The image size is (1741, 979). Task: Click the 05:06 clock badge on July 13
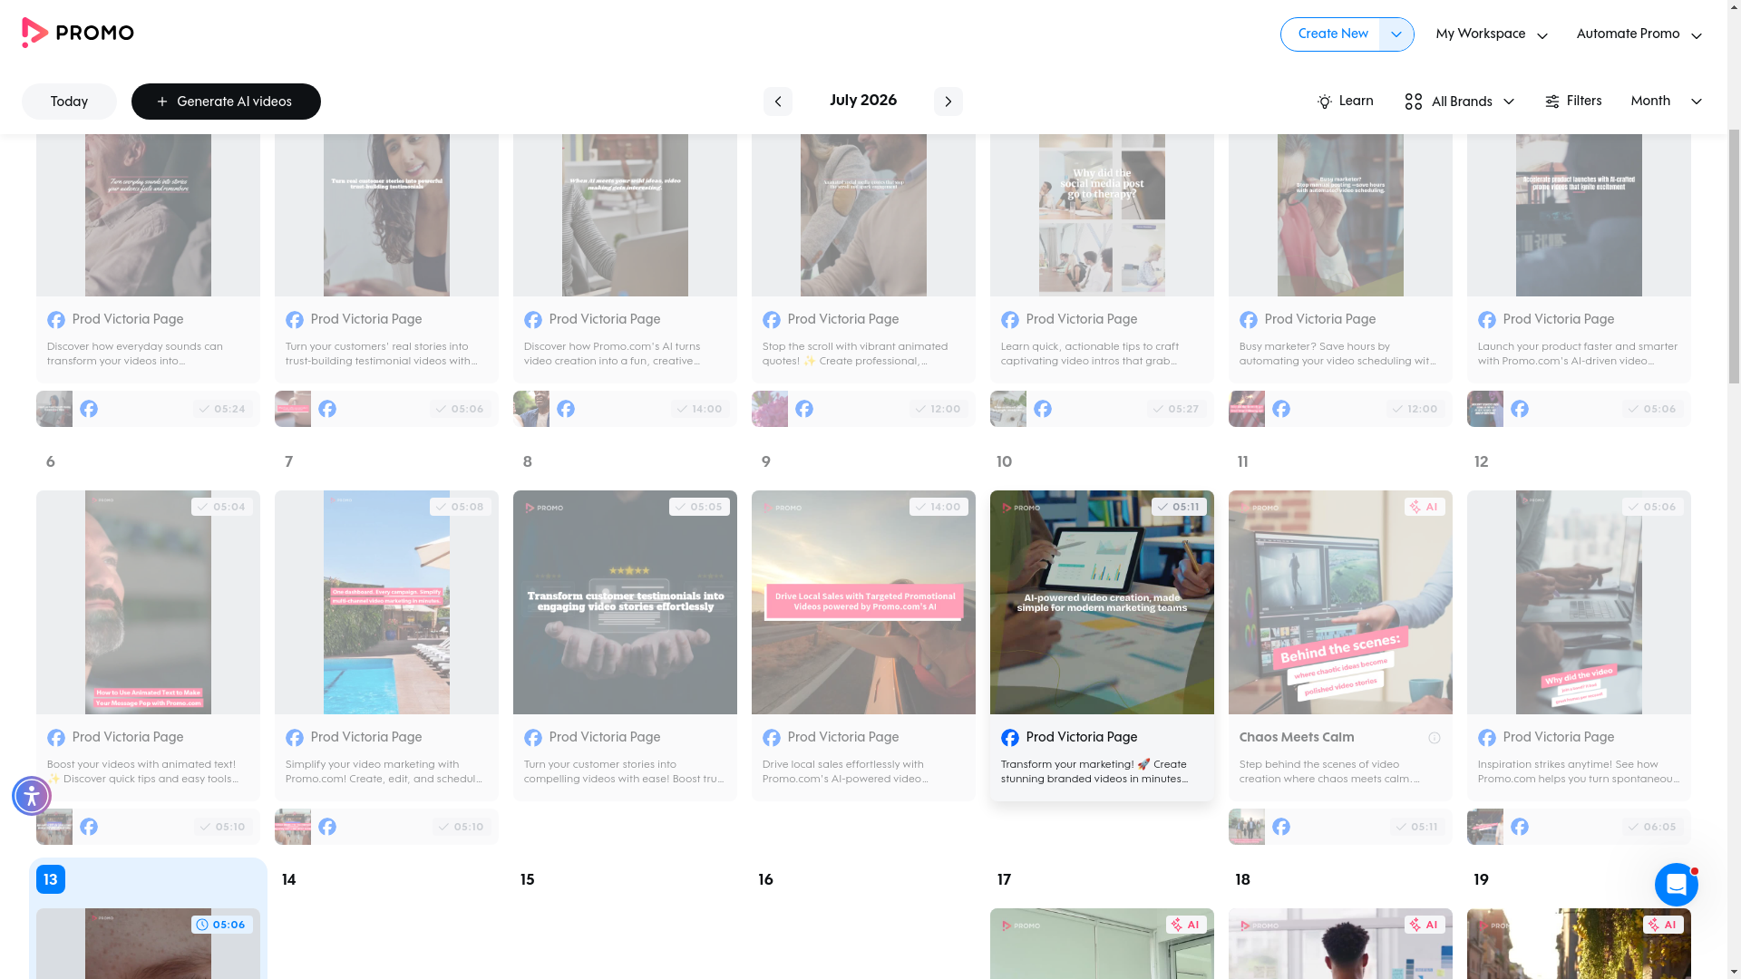click(222, 925)
